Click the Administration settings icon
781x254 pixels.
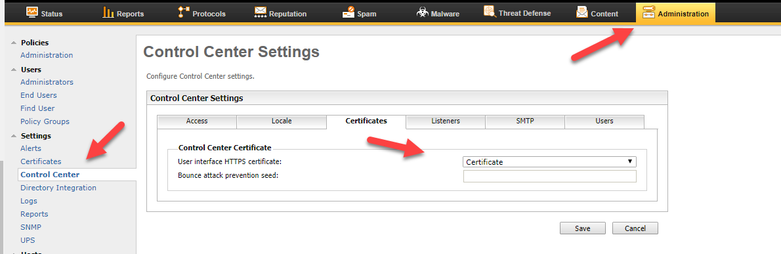coord(648,13)
